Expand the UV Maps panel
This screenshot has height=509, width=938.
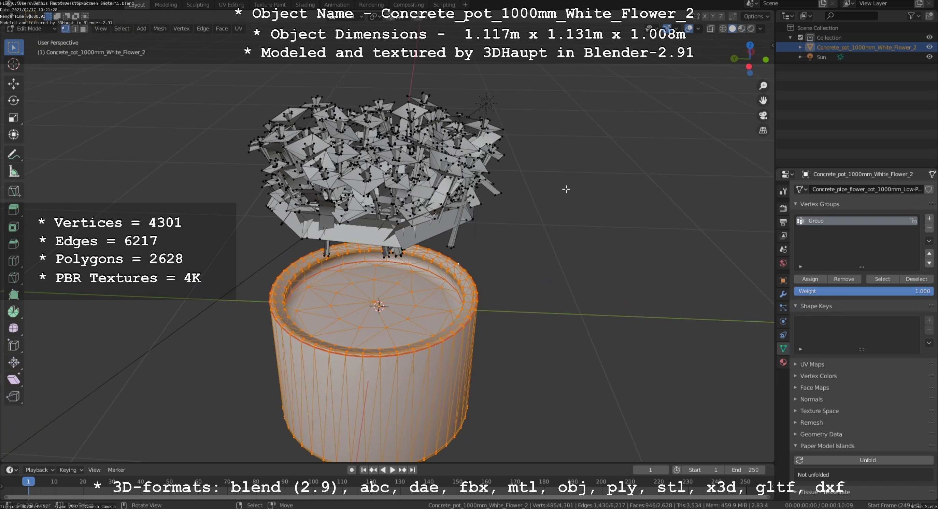pyautogui.click(x=796, y=364)
